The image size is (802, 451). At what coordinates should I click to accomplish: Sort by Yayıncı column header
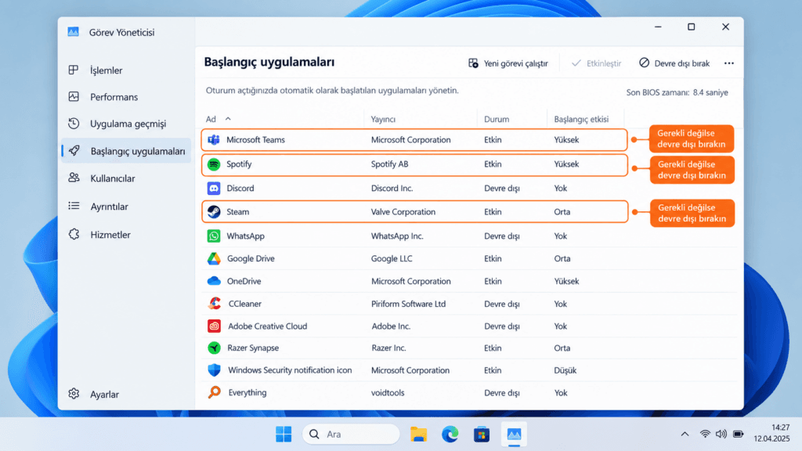tap(383, 119)
